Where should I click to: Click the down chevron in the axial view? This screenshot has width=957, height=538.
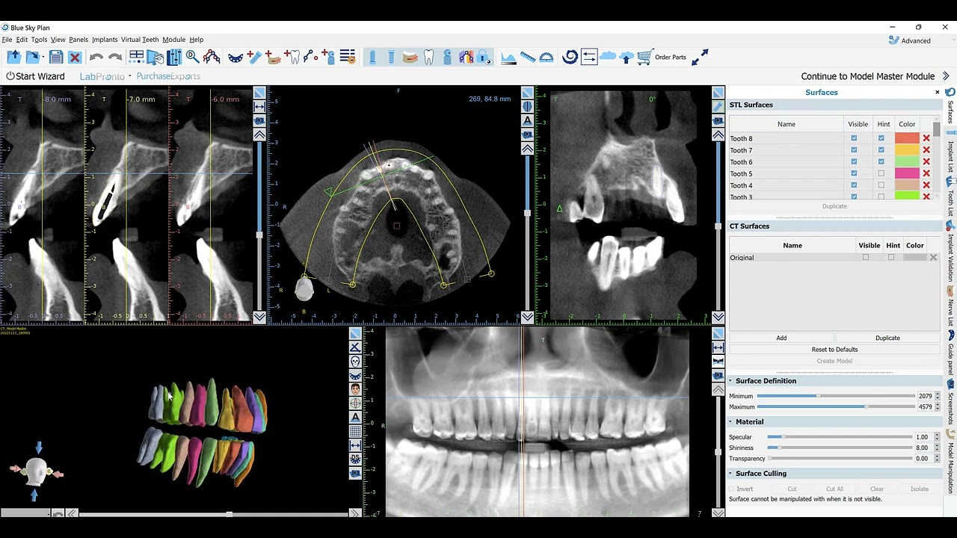527,317
